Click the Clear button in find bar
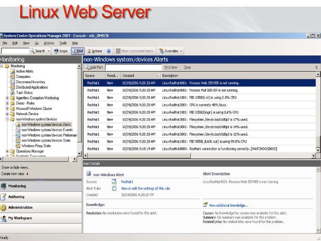 [187, 68]
